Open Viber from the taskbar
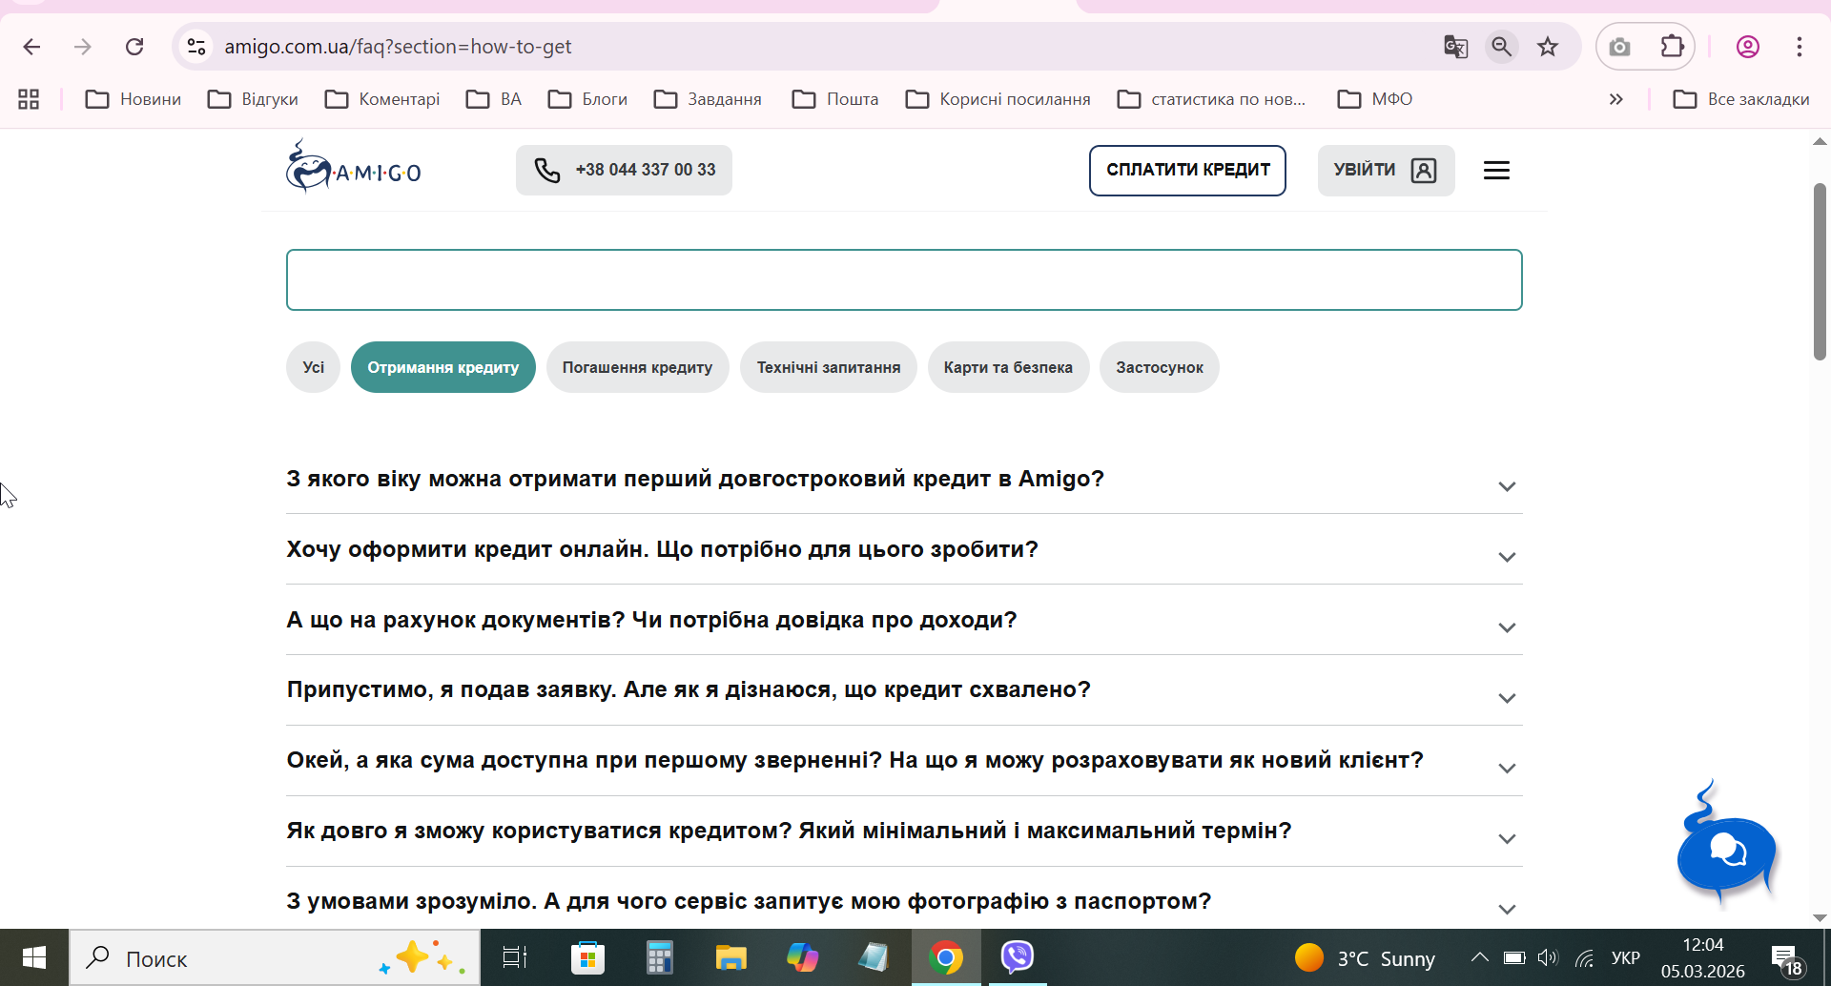 (1018, 956)
